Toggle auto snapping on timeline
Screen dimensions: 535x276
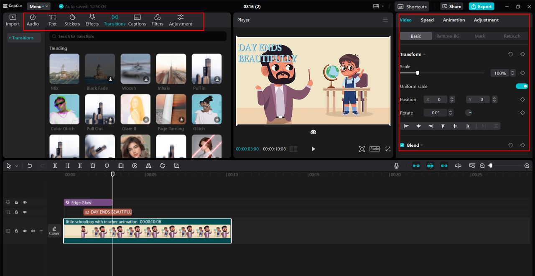coord(430,166)
